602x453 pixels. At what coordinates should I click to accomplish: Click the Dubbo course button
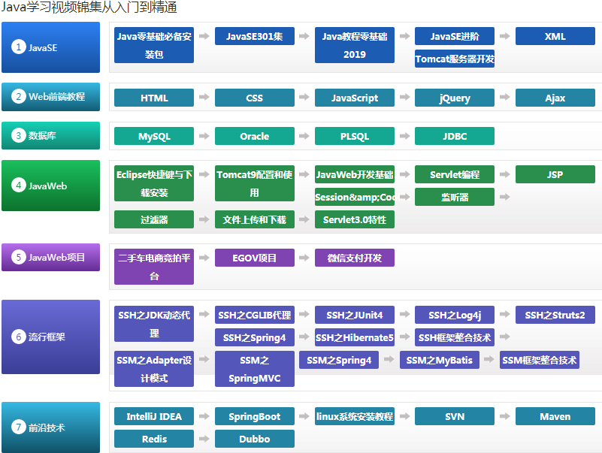pos(254,439)
